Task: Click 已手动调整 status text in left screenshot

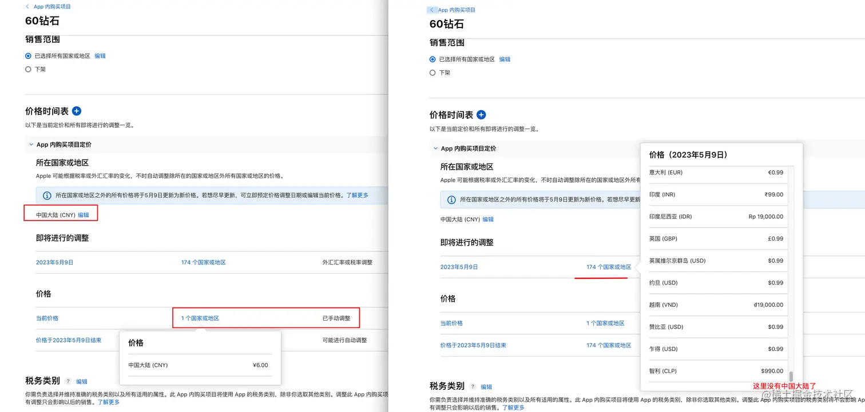Action: pos(336,318)
